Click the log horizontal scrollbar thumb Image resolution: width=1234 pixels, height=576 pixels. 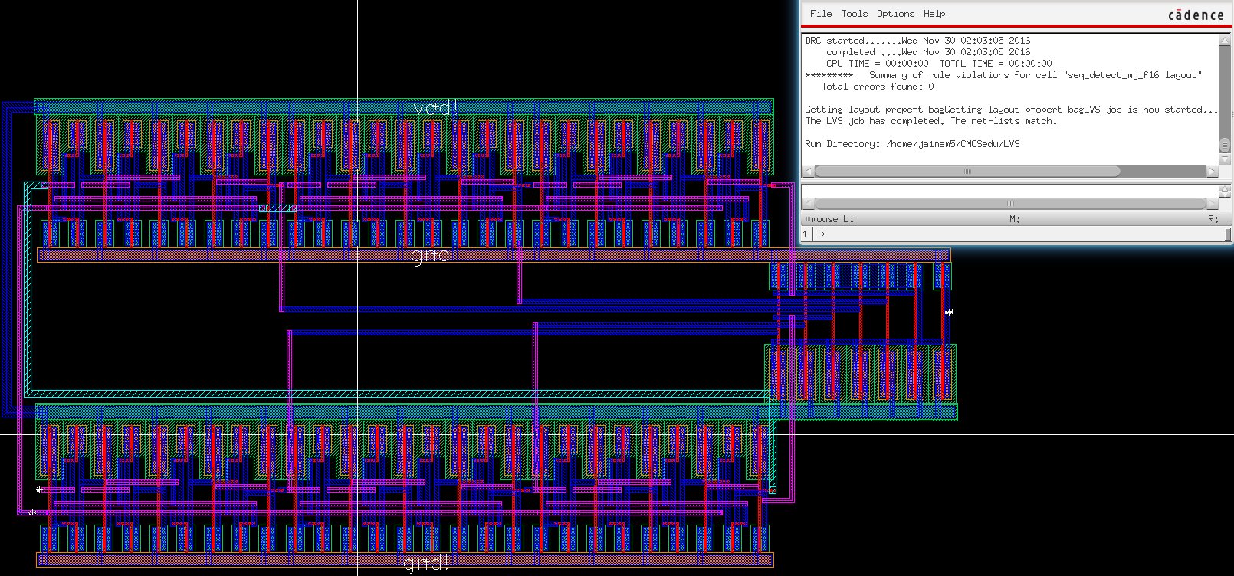tap(966, 172)
